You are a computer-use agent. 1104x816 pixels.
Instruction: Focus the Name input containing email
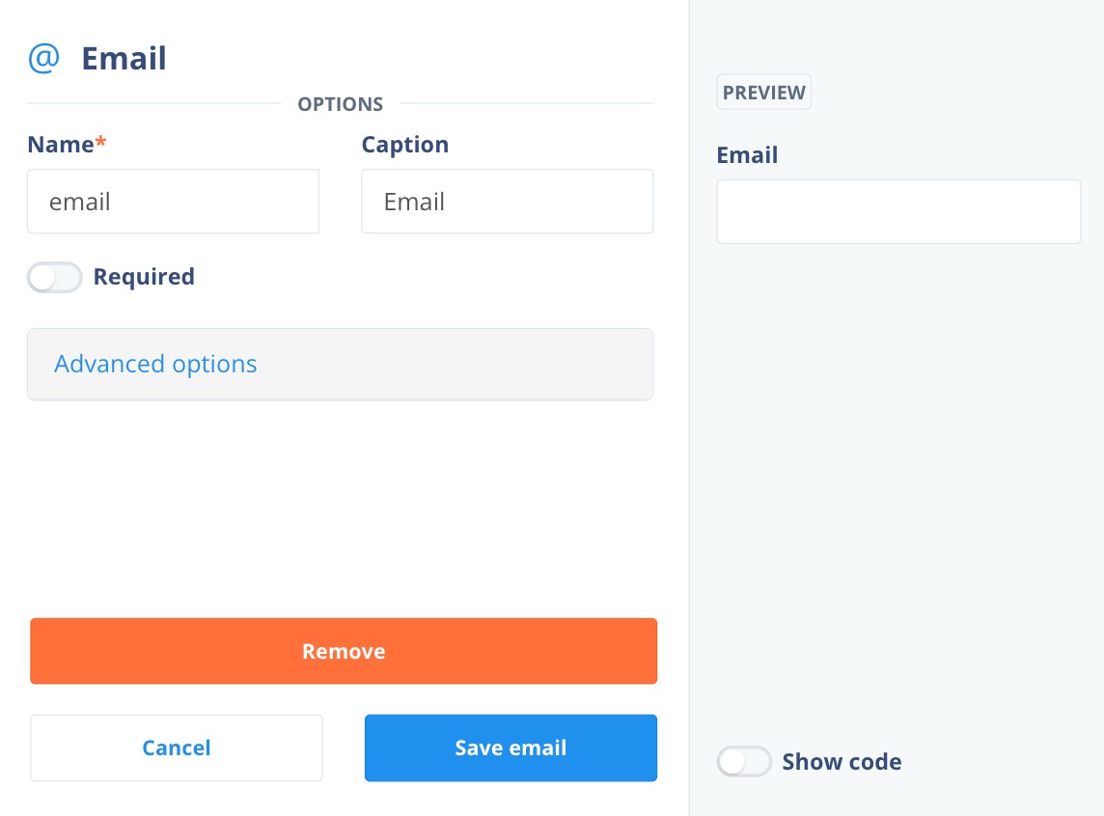pyautogui.click(x=173, y=202)
